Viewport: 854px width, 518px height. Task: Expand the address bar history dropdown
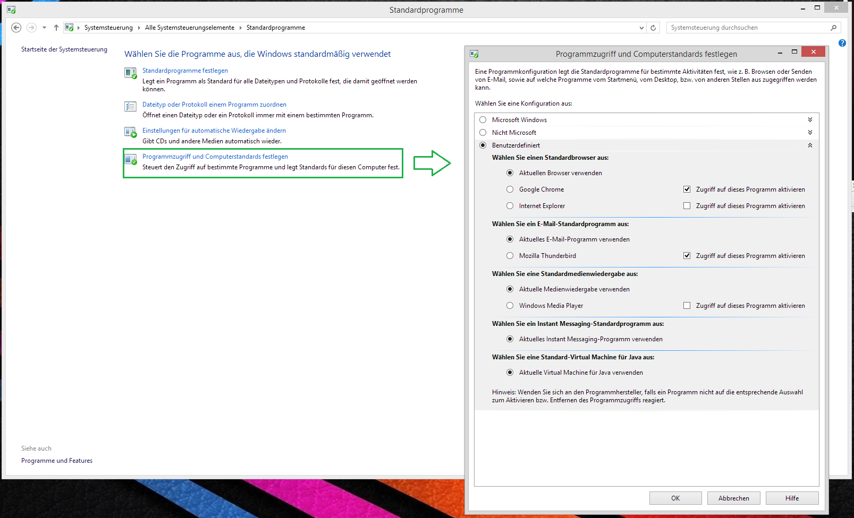[x=641, y=28]
